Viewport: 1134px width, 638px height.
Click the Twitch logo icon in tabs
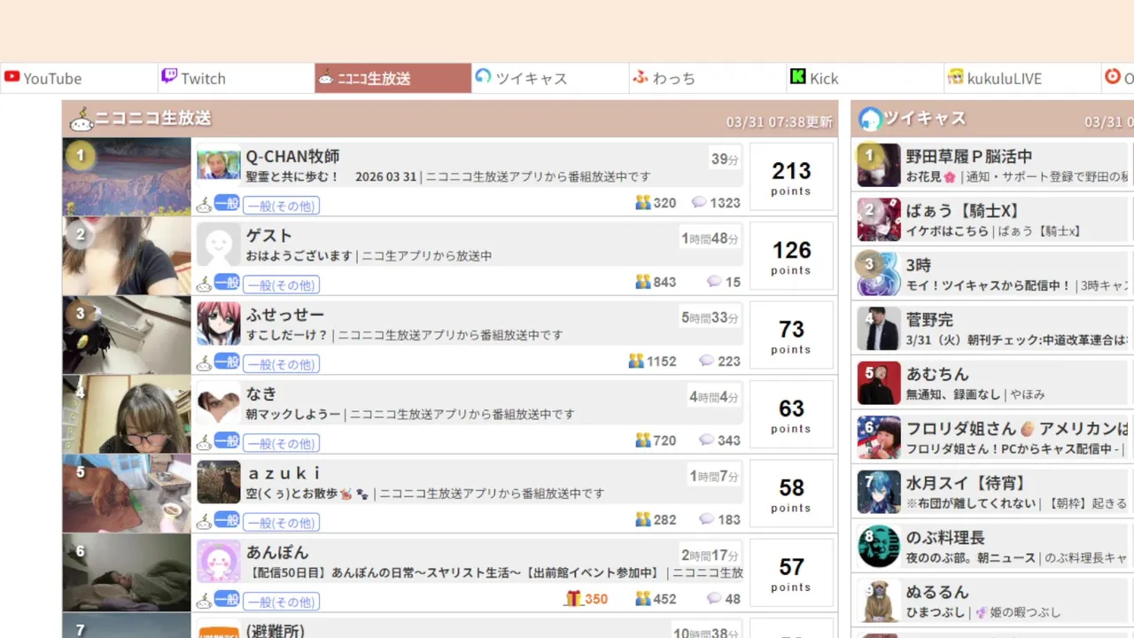(x=169, y=77)
